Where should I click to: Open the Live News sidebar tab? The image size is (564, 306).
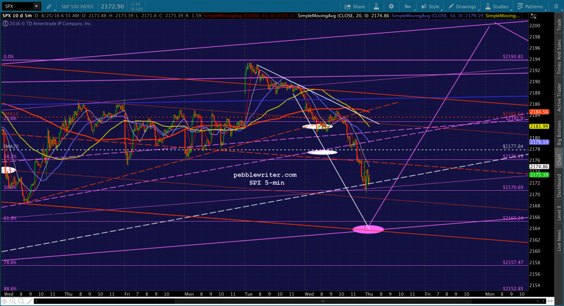[x=559, y=240]
